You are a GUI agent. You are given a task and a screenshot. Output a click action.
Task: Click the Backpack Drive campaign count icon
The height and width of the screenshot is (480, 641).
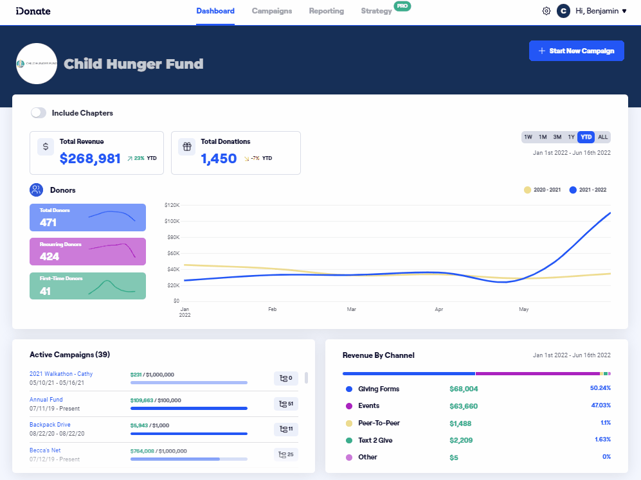pos(285,429)
